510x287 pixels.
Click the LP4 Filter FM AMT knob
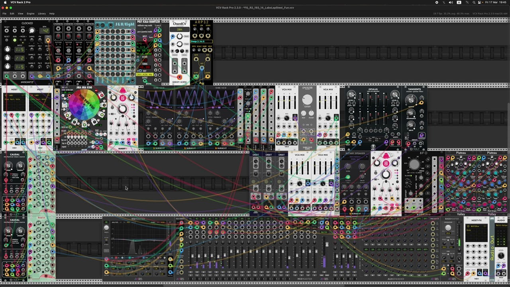[x=311, y=113]
